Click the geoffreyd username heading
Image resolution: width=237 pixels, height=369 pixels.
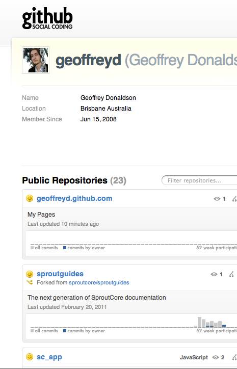tap(88, 60)
